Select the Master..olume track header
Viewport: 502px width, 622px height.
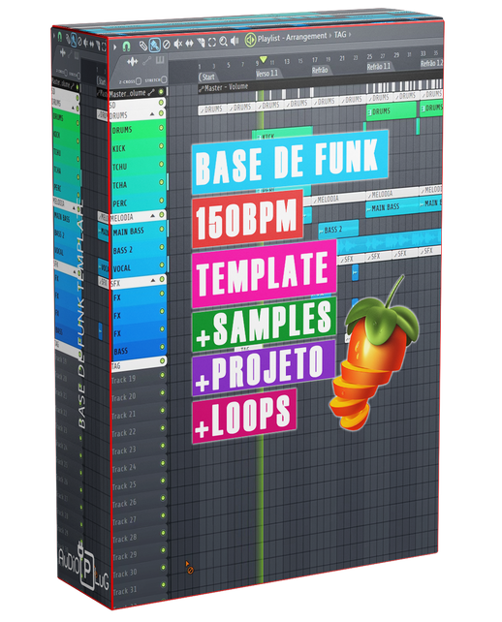[138, 93]
